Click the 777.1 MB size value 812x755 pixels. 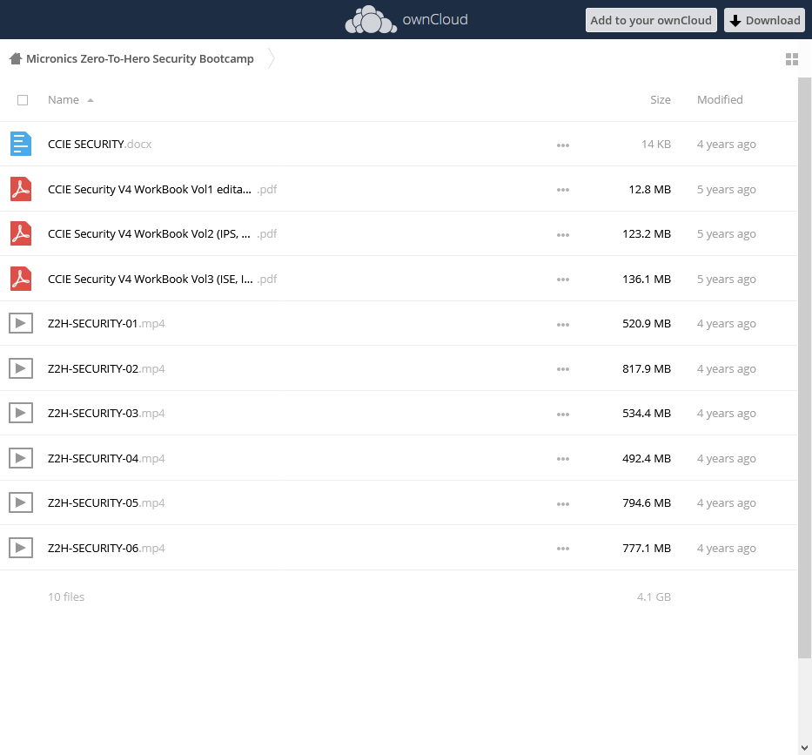coord(647,548)
